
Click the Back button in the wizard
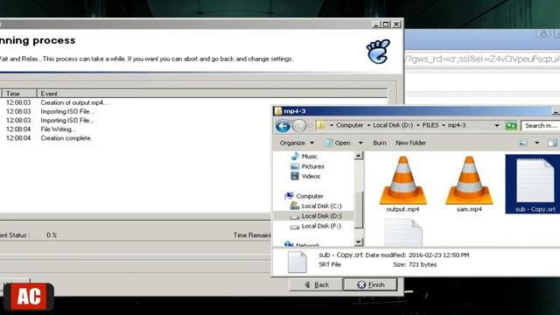point(316,284)
